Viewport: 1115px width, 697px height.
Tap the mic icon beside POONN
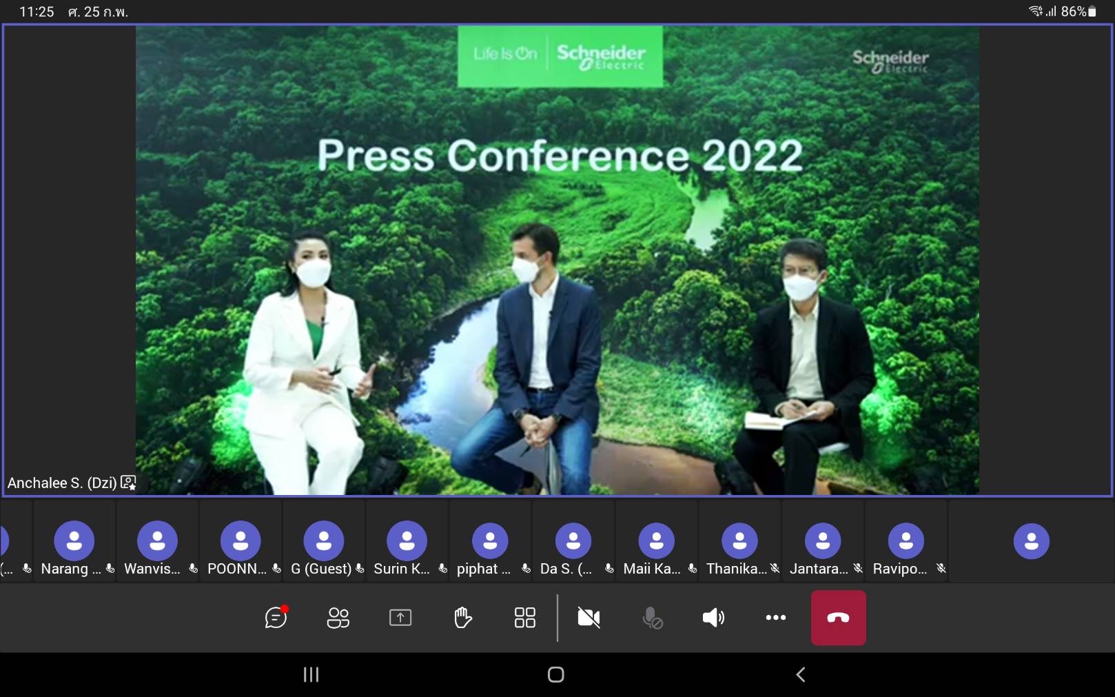pos(276,569)
